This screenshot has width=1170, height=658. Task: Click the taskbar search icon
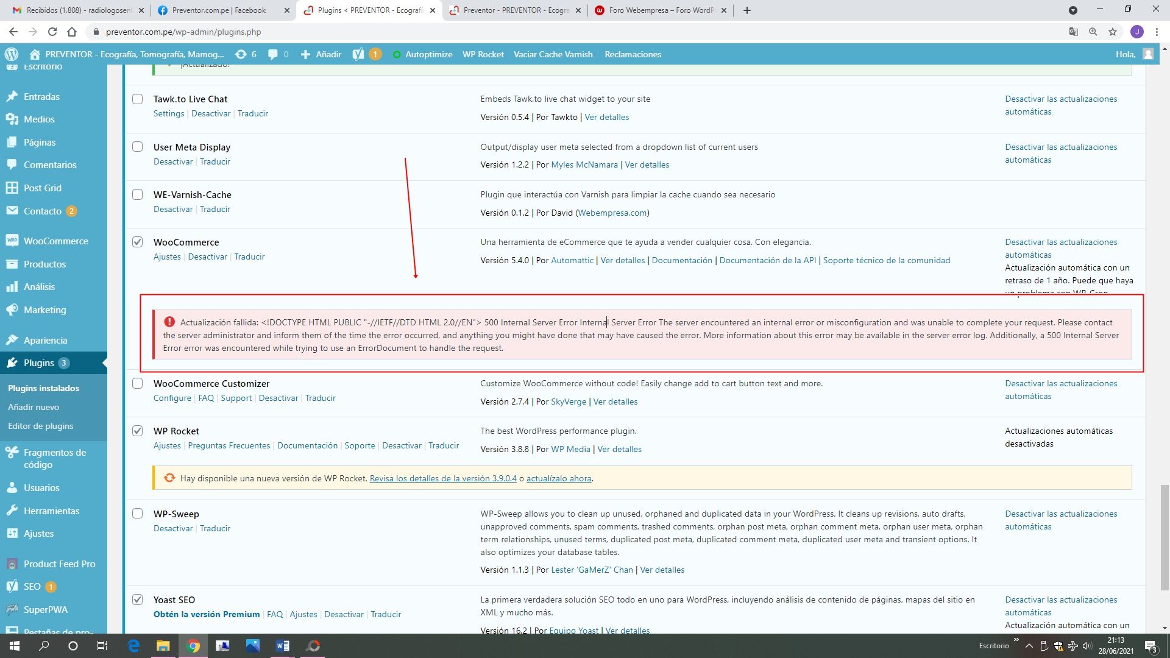(44, 646)
